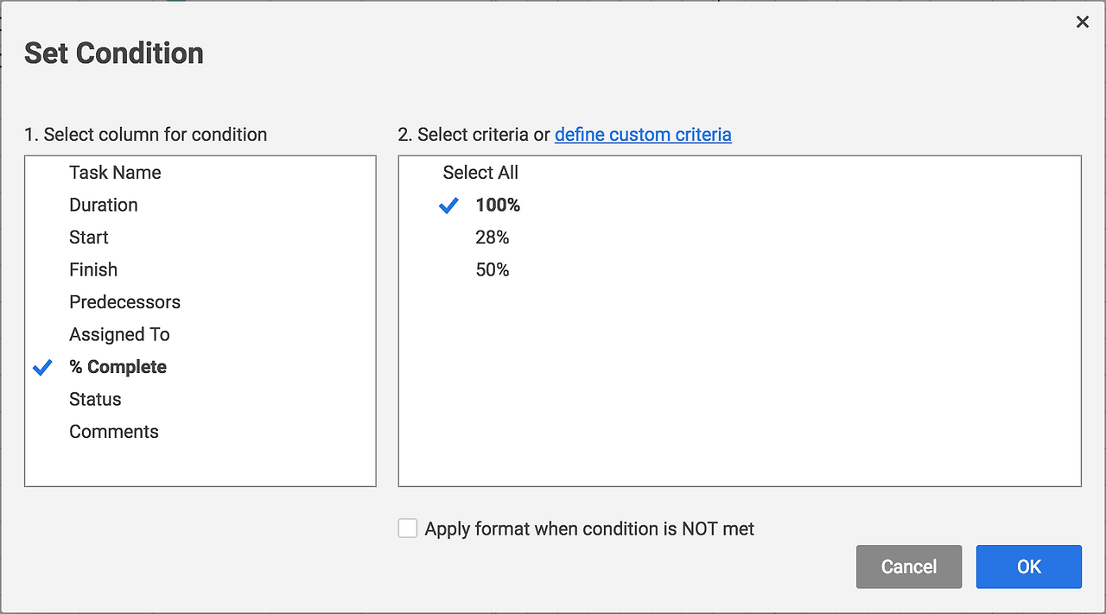Uncheck the 100% criteria
This screenshot has height=614, width=1106.
click(498, 206)
